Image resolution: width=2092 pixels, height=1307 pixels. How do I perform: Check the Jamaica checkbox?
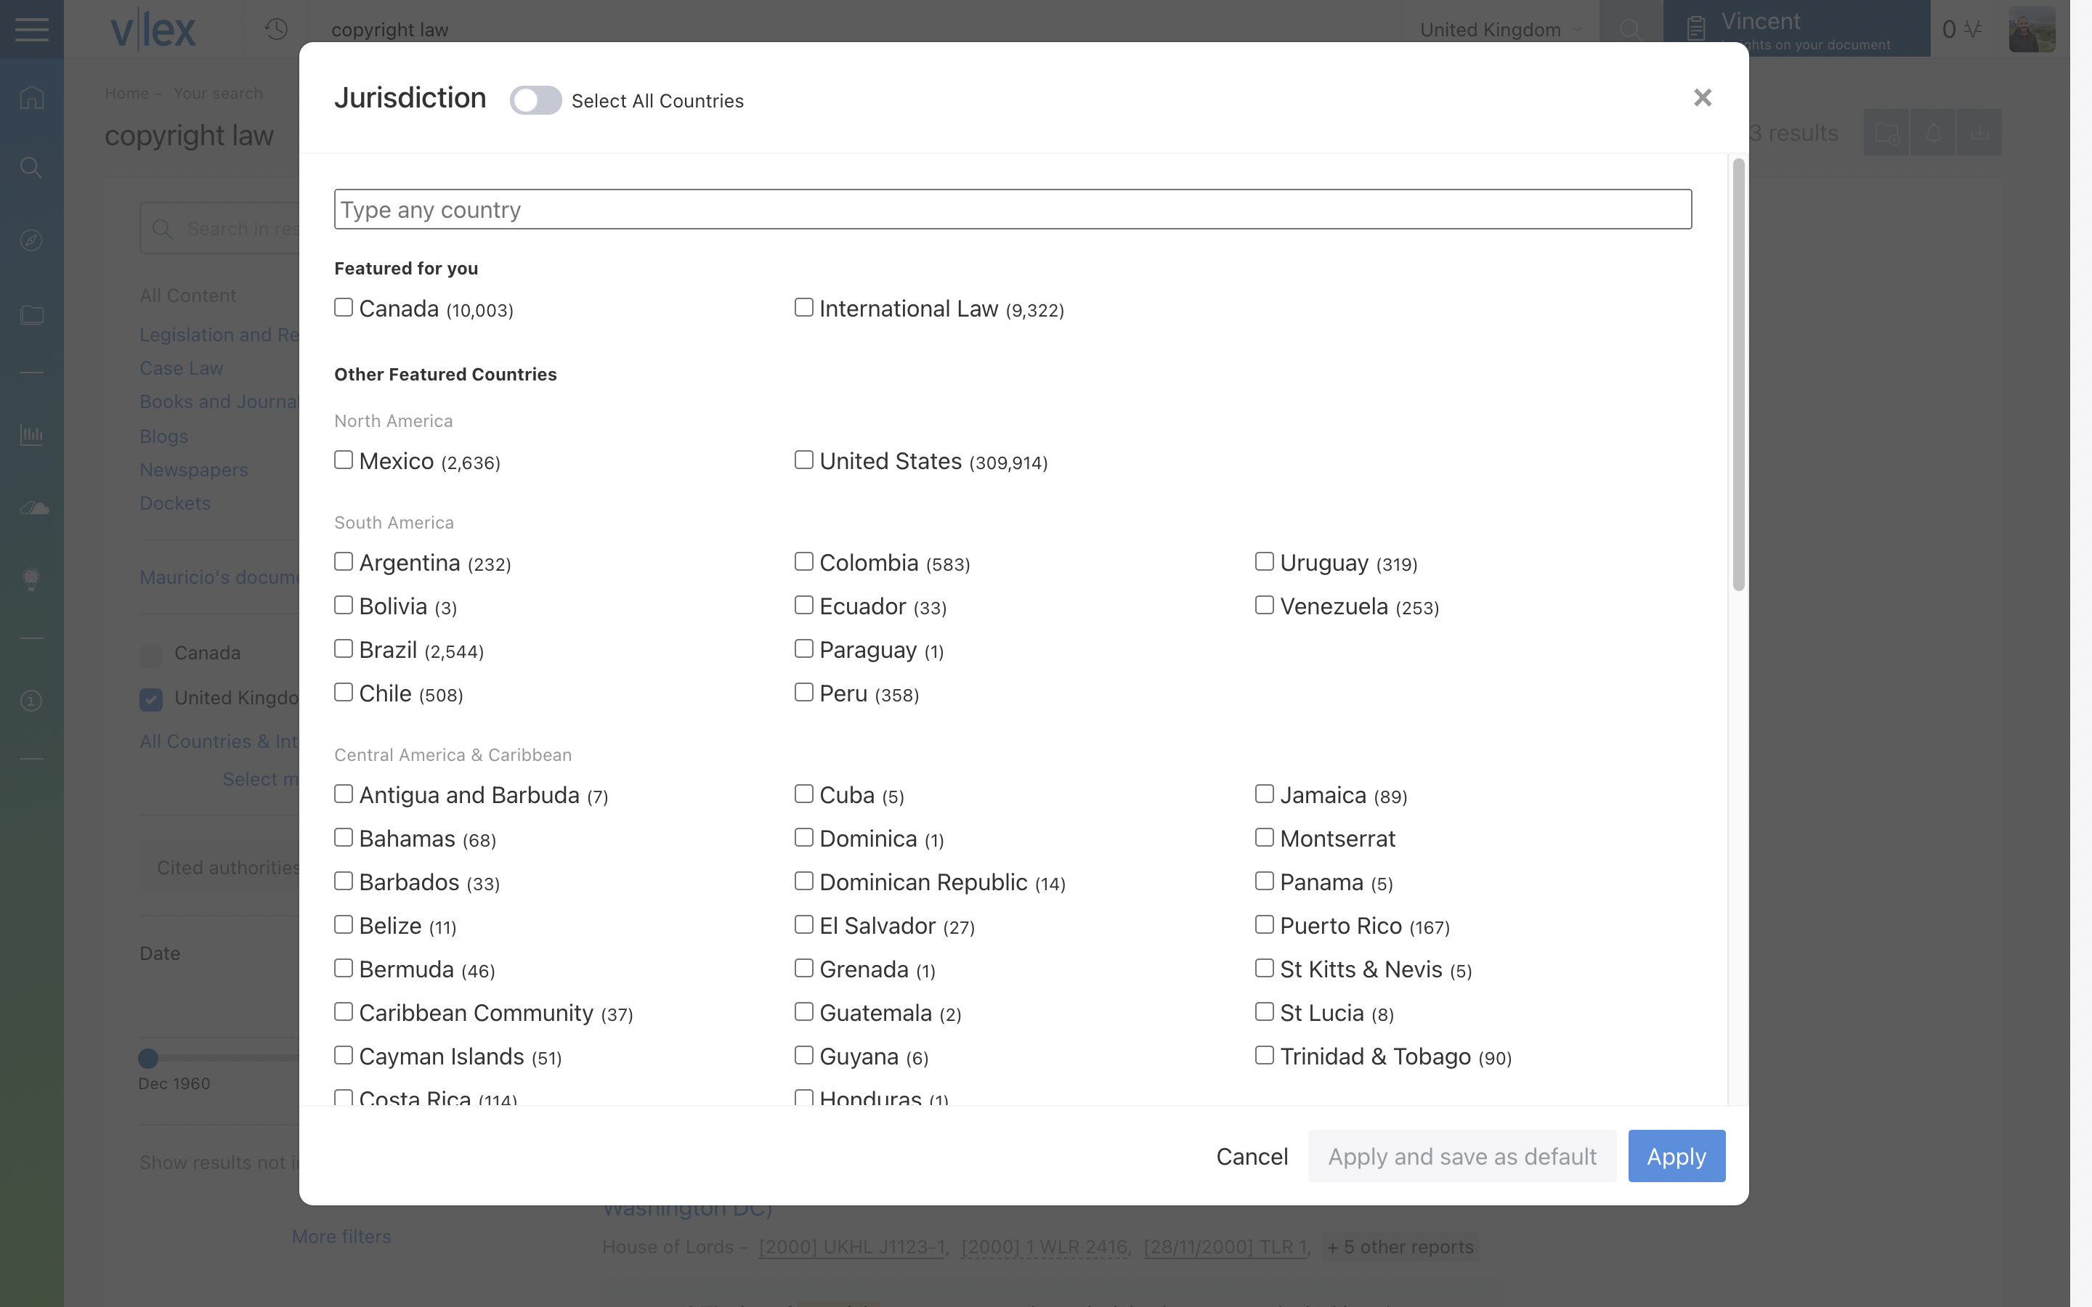pyautogui.click(x=1264, y=794)
